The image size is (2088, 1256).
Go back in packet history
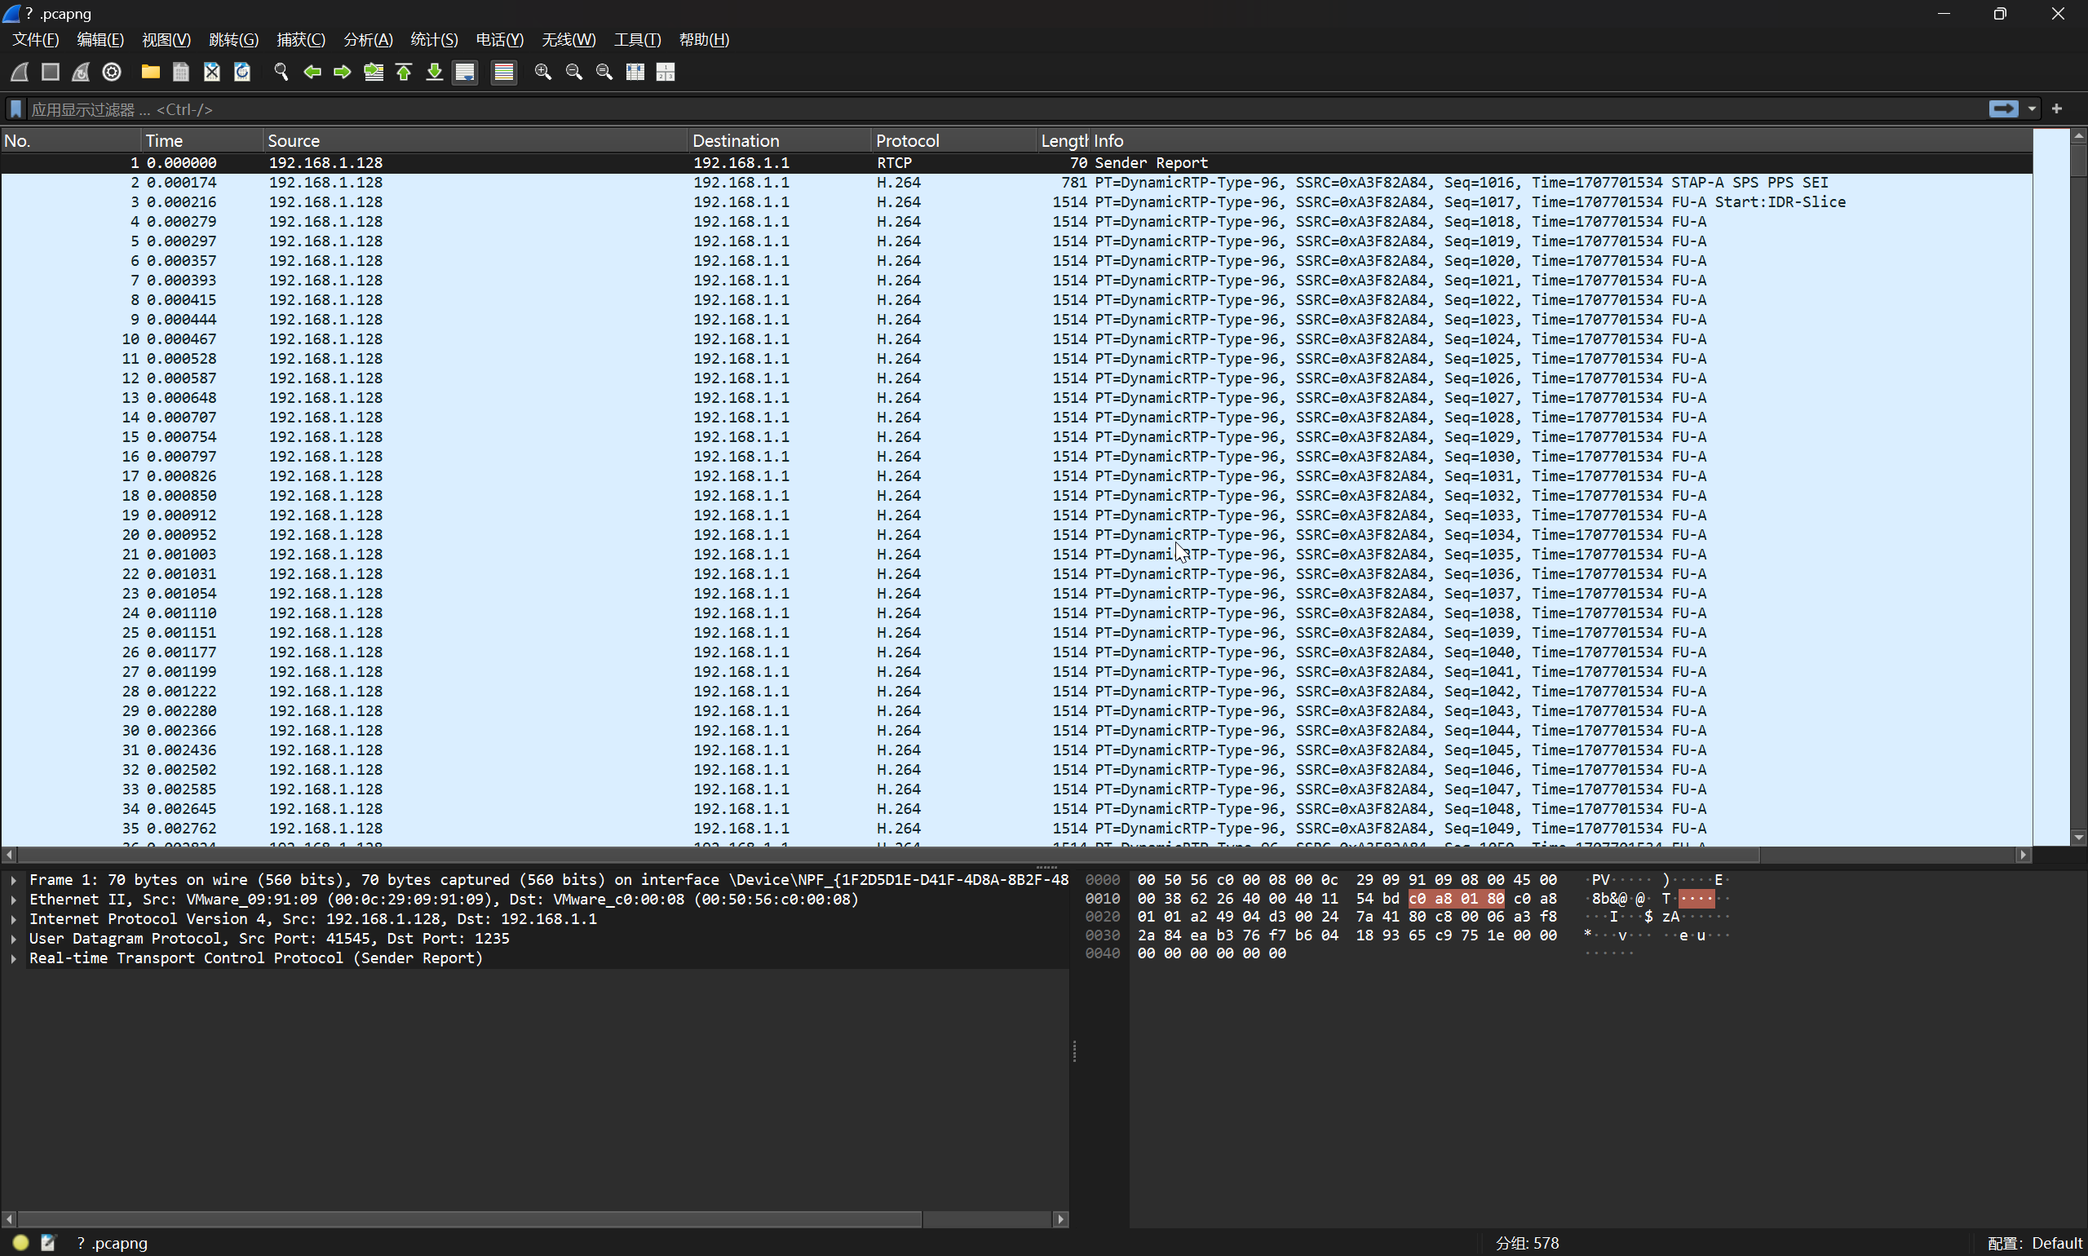pyautogui.click(x=312, y=72)
